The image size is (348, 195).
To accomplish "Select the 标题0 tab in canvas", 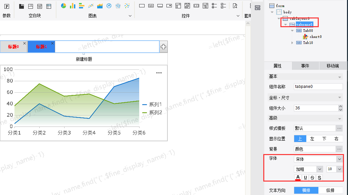I will coord(13,47).
